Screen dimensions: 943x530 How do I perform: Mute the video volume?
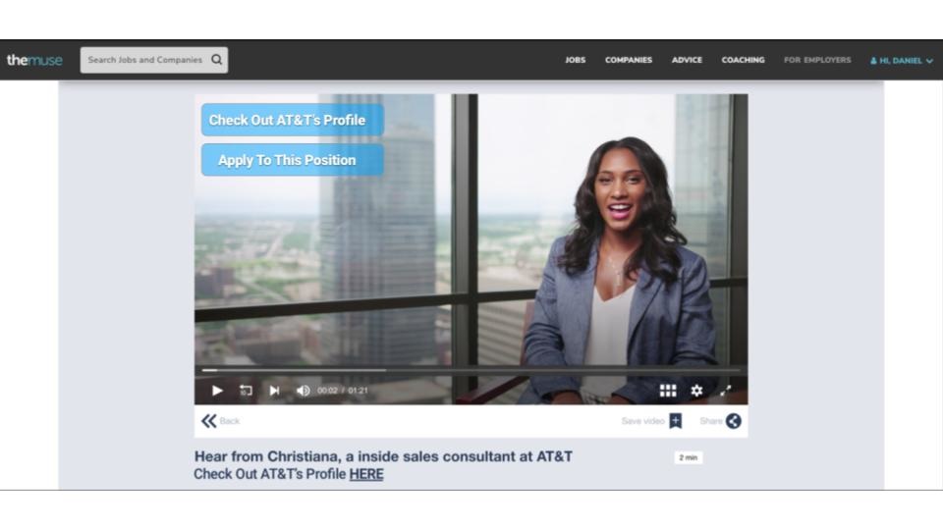[304, 391]
